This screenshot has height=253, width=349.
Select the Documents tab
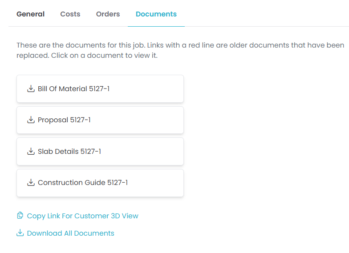156,14
